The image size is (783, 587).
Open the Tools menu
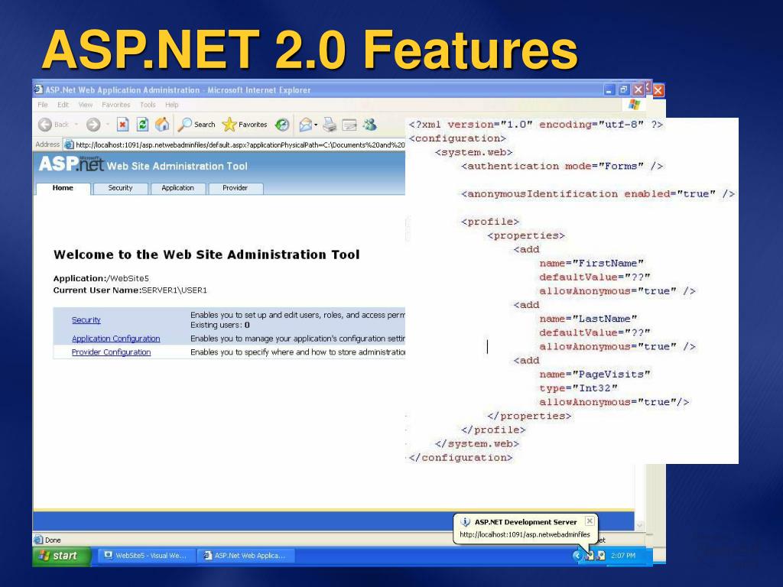[x=148, y=105]
